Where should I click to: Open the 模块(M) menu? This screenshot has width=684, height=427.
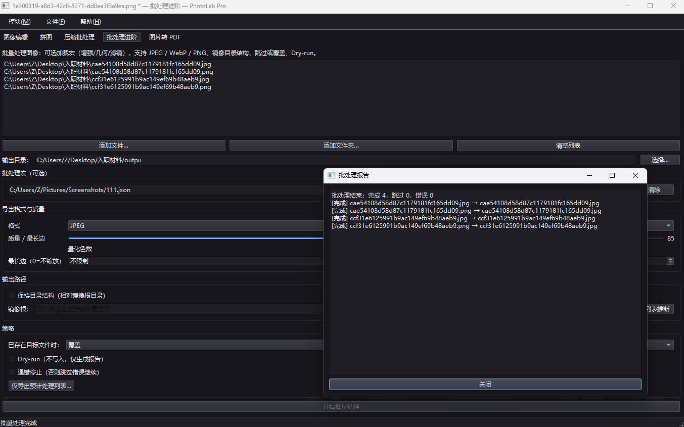pyautogui.click(x=20, y=22)
